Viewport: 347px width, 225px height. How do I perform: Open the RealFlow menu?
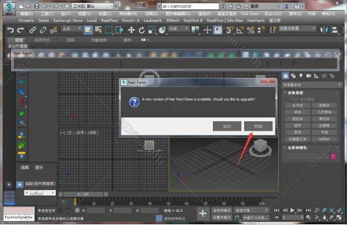[110, 21]
